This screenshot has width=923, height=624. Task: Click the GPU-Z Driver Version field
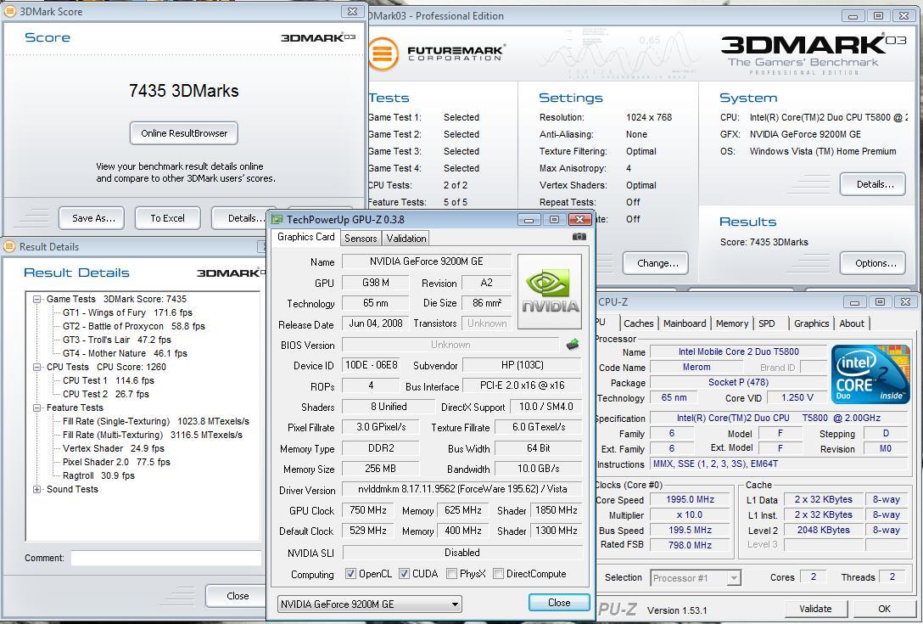tap(462, 489)
